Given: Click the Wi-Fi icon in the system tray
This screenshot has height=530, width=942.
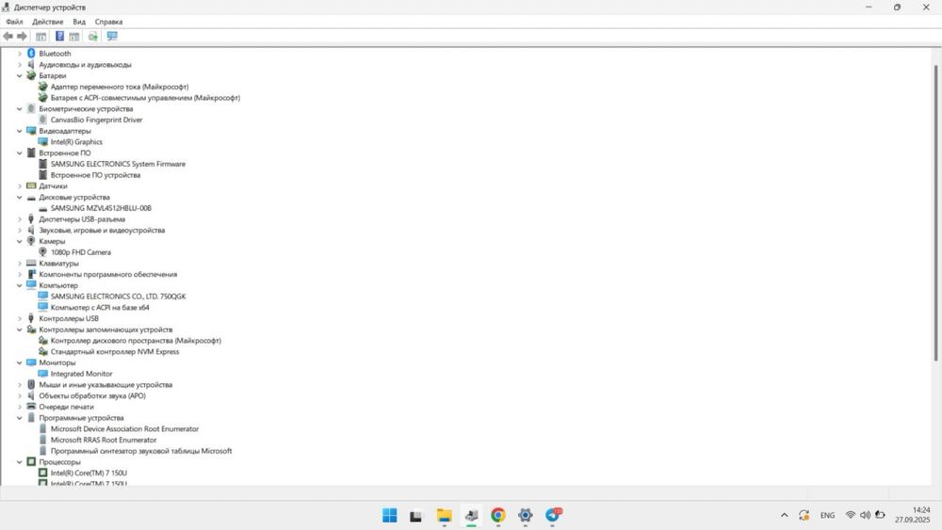Looking at the screenshot, I should pyautogui.click(x=850, y=515).
